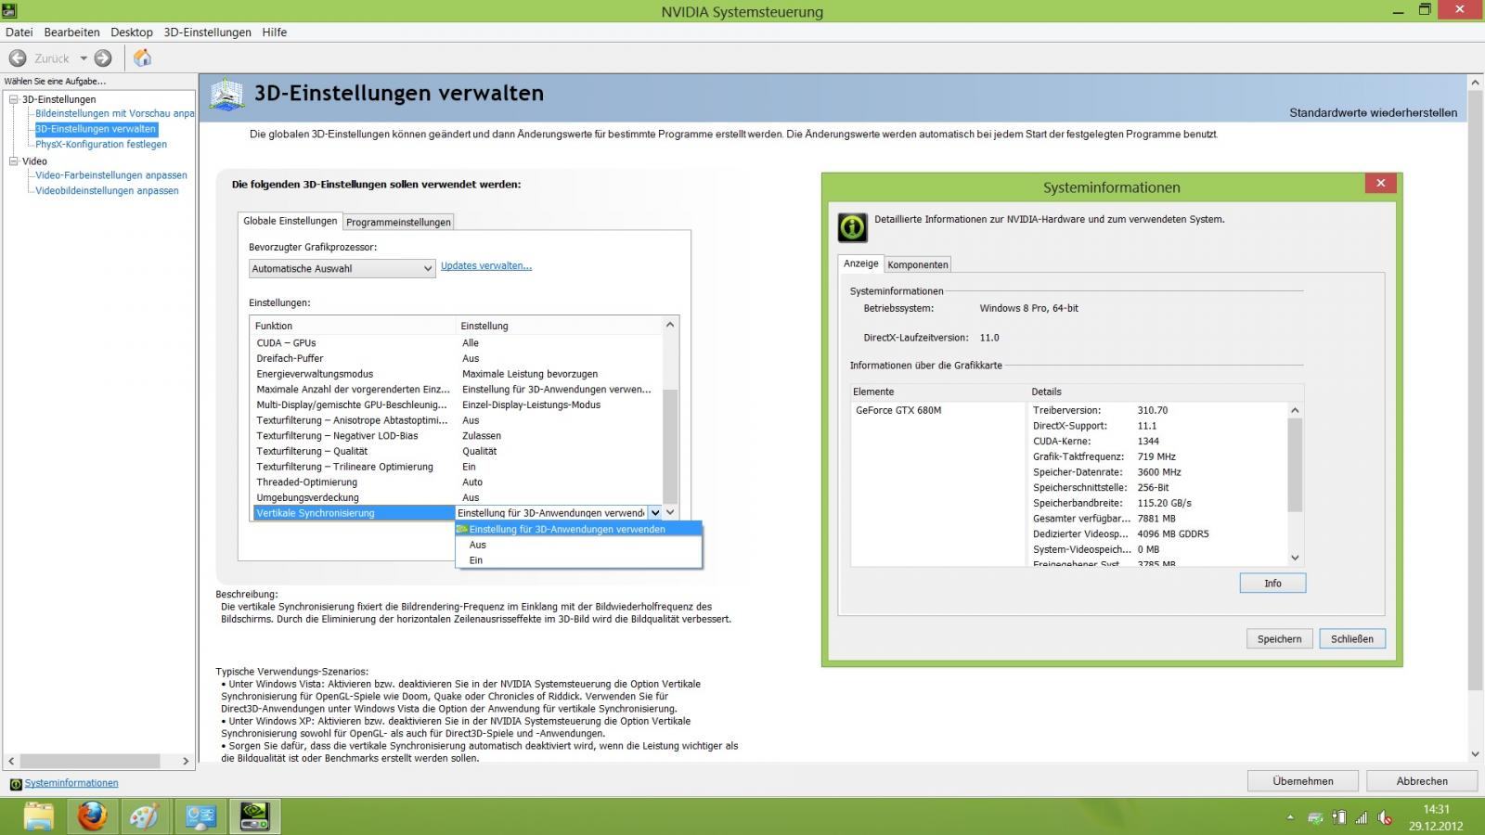Choose 'Ein' in the vertical sync dropdown
1485x835 pixels.
[x=578, y=560]
